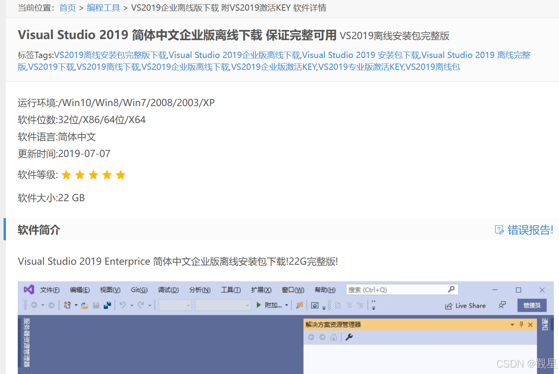Open the Solution Platforms combo box

(x=223, y=305)
